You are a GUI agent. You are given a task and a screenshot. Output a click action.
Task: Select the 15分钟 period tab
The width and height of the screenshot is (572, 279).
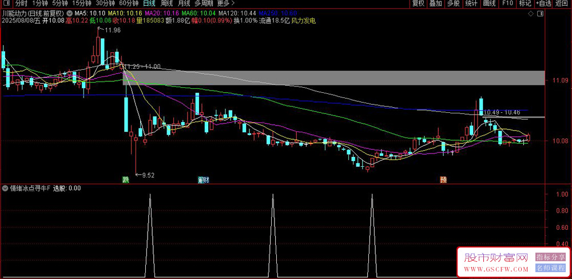81,3
